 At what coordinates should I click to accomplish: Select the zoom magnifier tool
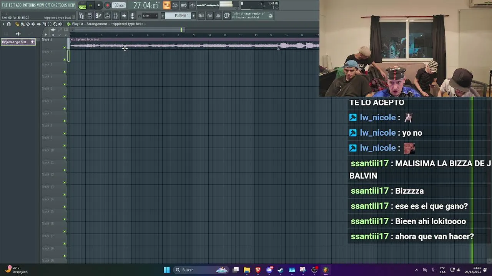[55, 24]
